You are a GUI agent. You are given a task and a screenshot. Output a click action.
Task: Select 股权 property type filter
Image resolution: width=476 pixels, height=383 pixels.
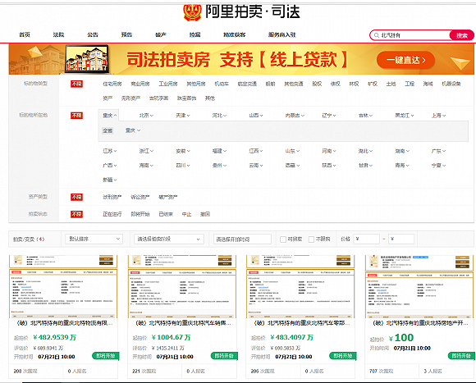click(317, 84)
